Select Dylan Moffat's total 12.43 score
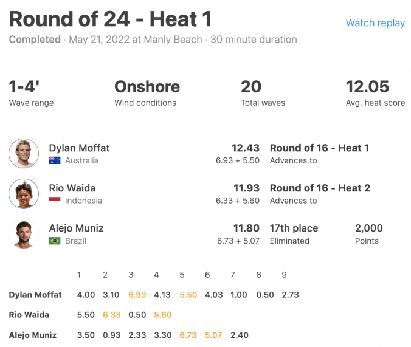The image size is (411, 347). point(246,148)
